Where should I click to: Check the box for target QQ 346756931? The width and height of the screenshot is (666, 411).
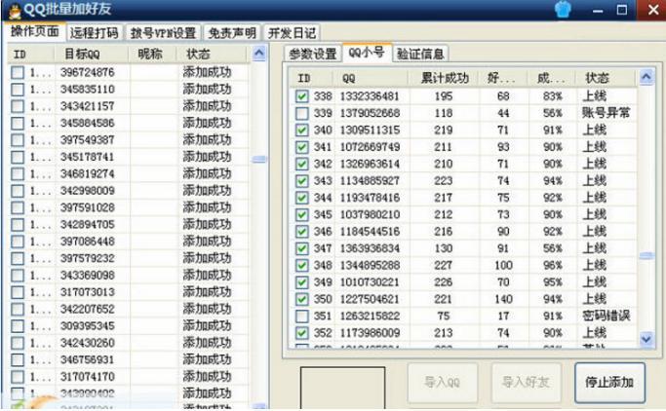point(18,359)
